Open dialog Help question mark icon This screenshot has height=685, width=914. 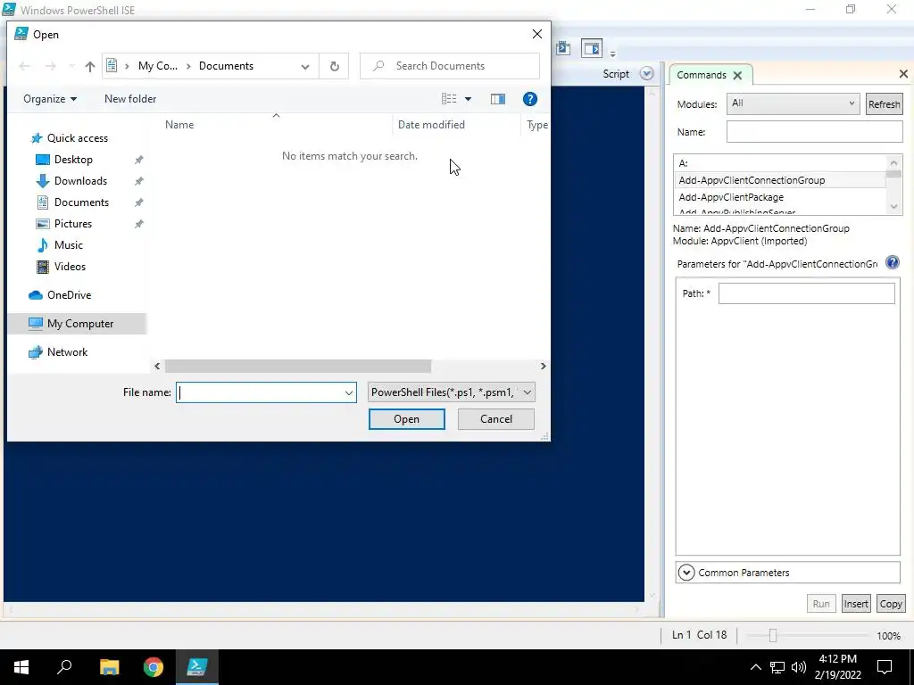pyautogui.click(x=530, y=99)
